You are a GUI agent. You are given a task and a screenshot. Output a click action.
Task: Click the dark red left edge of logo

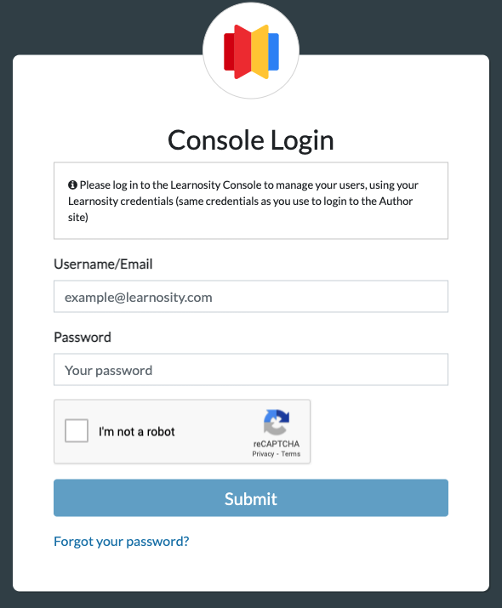pyautogui.click(x=229, y=52)
